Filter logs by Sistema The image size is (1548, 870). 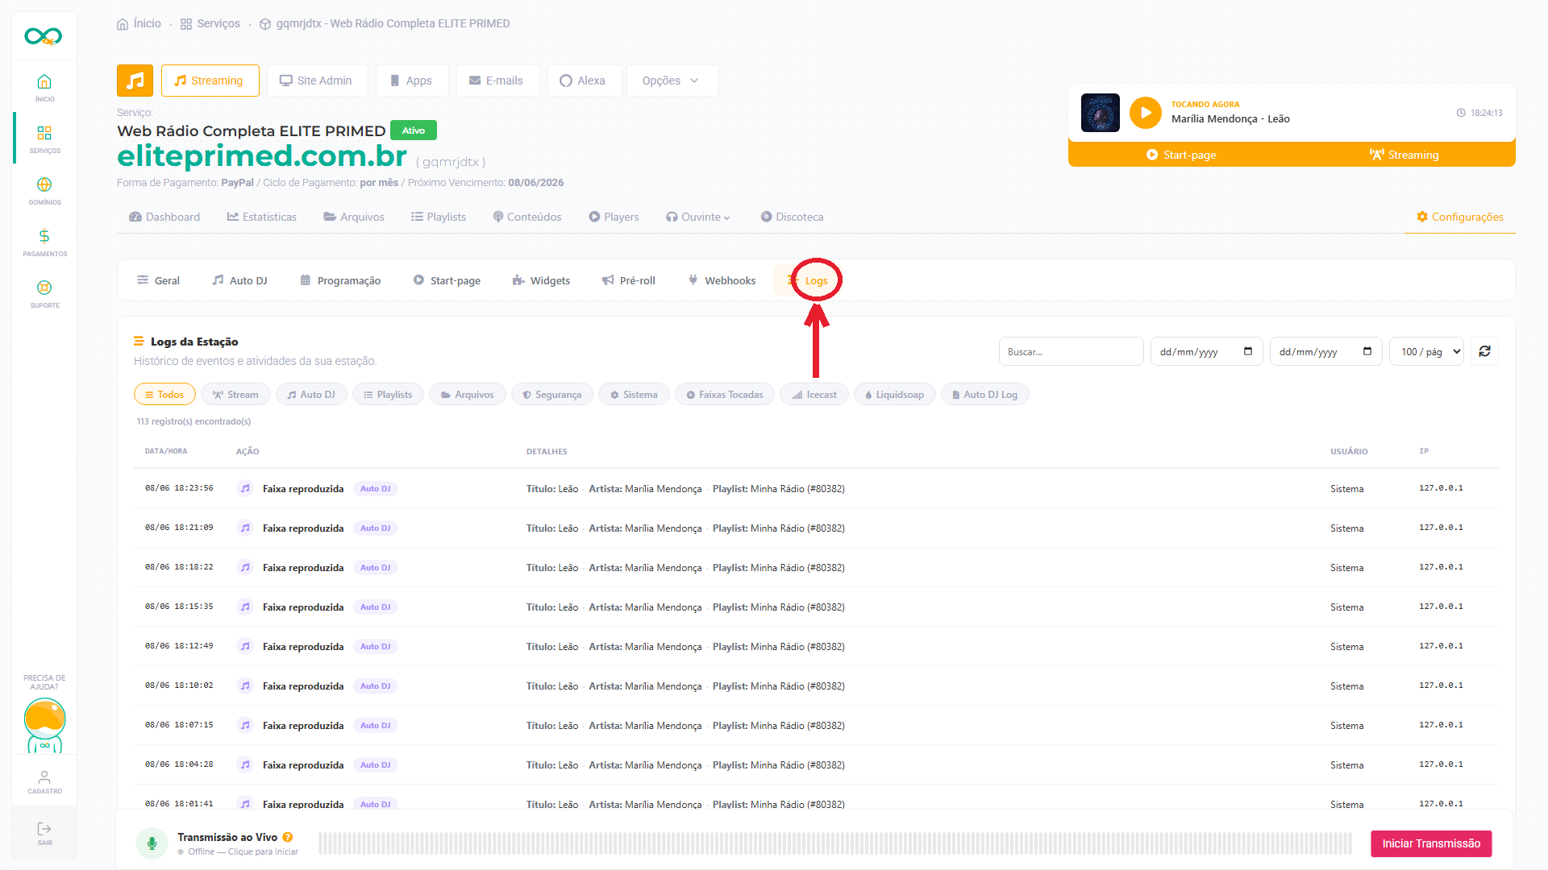coord(634,395)
